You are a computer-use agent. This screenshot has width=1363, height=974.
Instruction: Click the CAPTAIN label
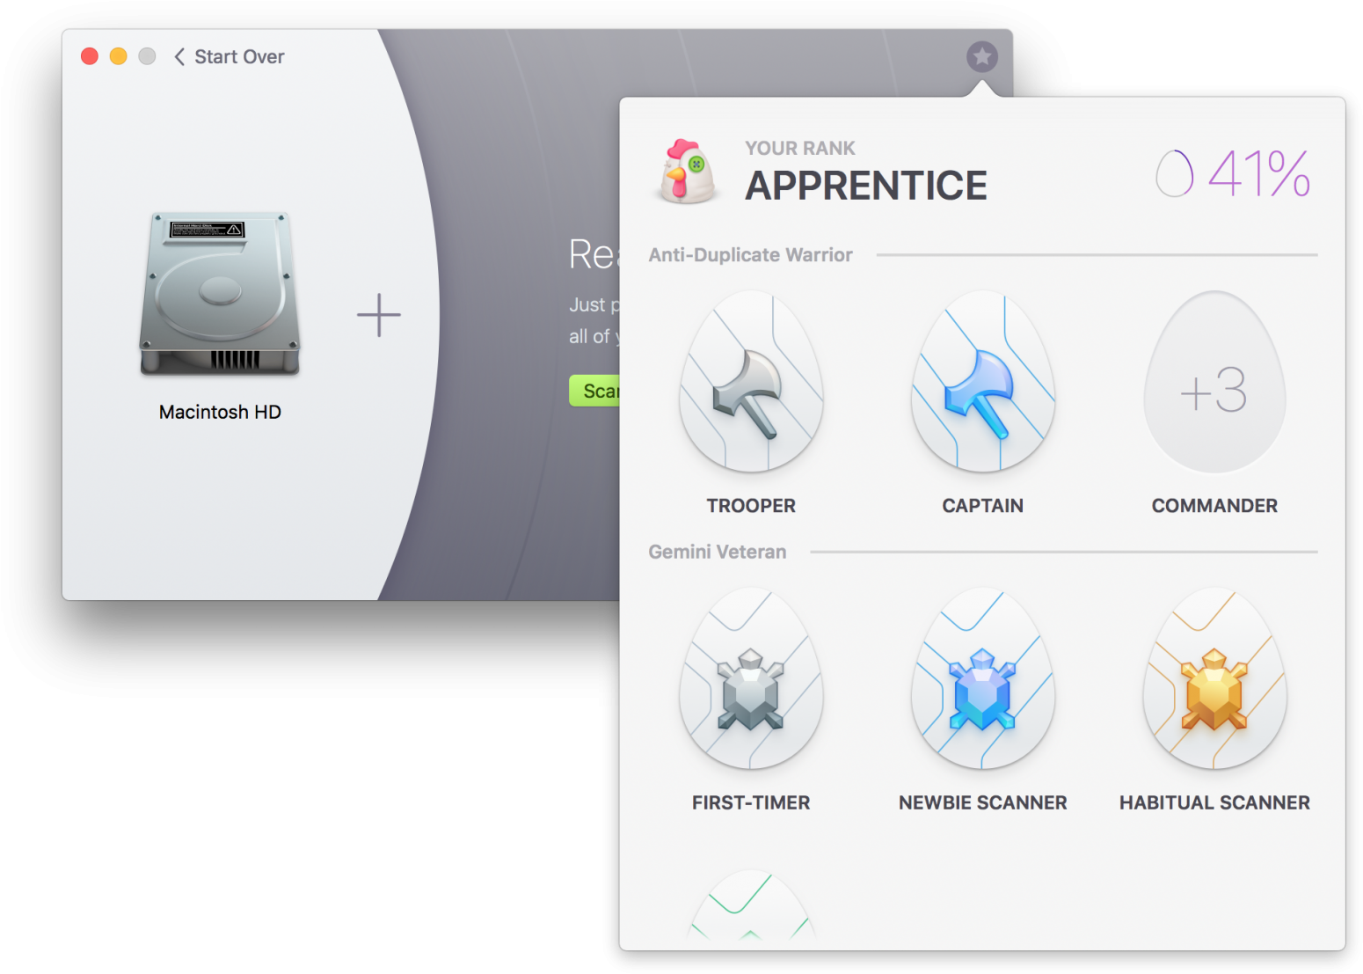[x=983, y=506]
